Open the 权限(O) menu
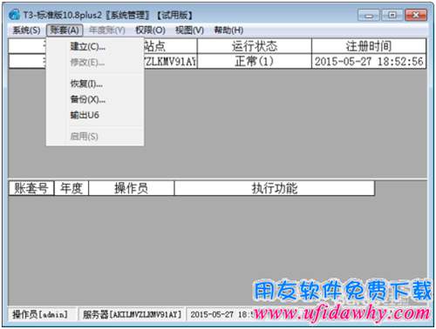The width and height of the screenshot is (436, 329). click(150, 30)
